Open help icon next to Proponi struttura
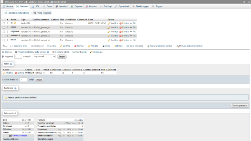This screenshot has height=141, width=251. [48, 52]
